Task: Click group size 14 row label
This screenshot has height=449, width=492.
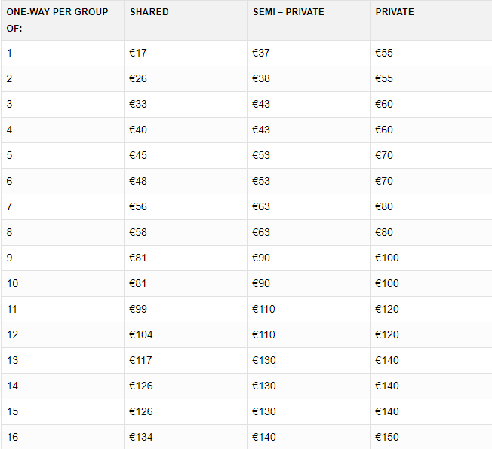Action: click(x=12, y=386)
